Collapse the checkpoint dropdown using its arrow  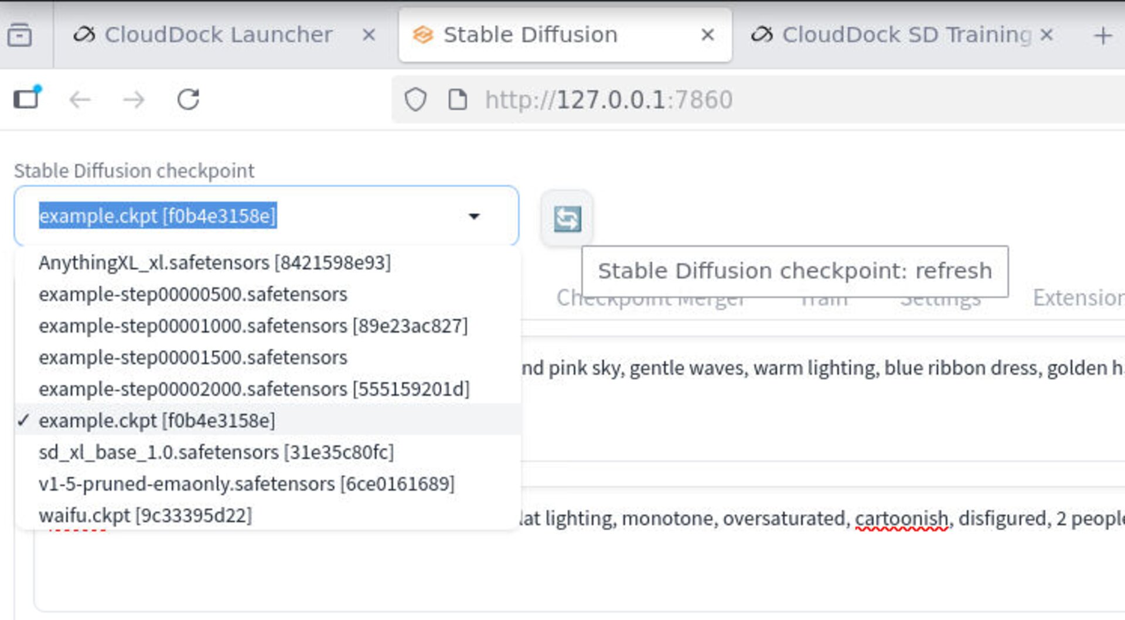[474, 217]
